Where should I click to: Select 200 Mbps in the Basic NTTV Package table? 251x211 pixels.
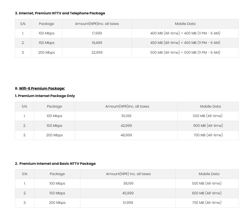[57, 203]
